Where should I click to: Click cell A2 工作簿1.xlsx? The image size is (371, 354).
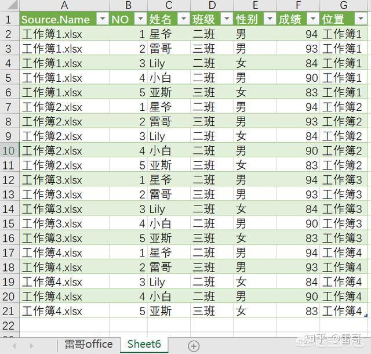click(x=64, y=34)
